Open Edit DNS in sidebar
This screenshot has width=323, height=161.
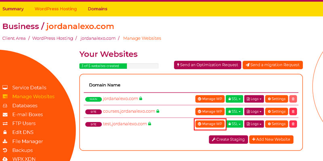click(23, 132)
